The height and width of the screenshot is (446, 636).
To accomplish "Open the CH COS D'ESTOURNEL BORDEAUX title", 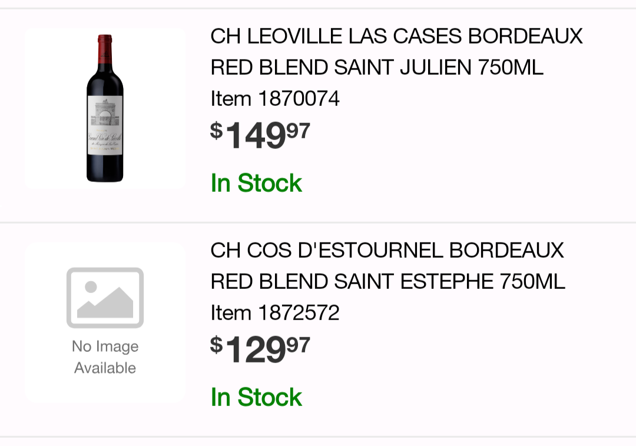I will (x=387, y=251).
